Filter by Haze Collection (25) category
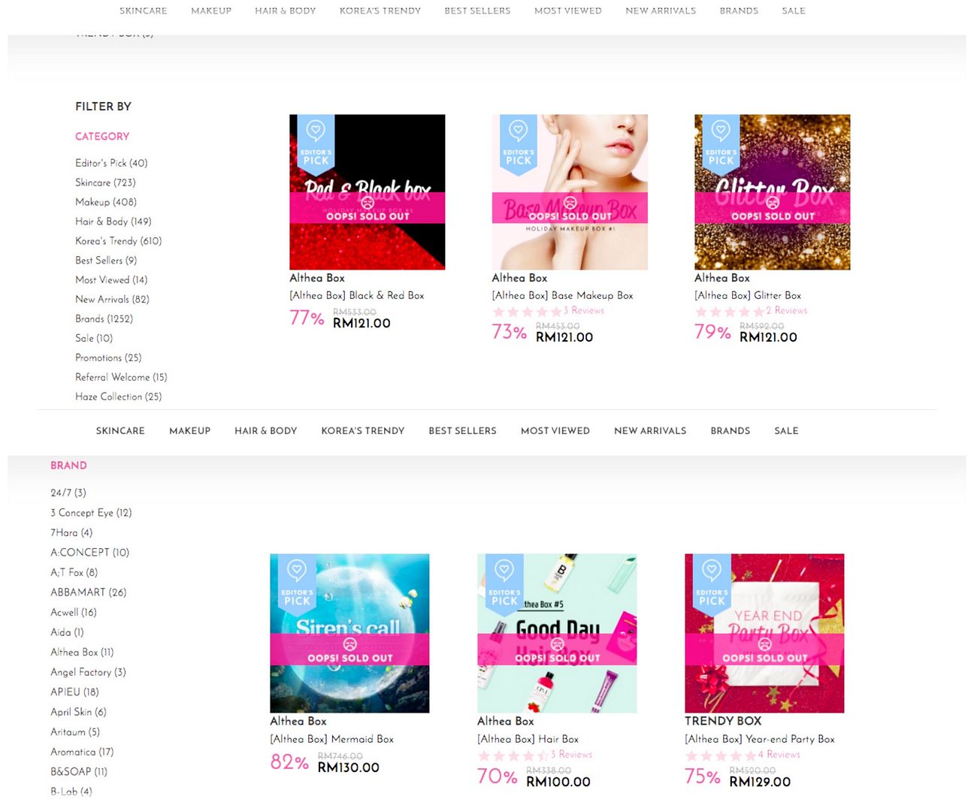 point(119,397)
